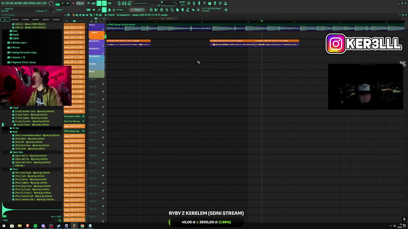This screenshot has width=408, height=229.
Task: Click the floppy disk save icon
Action: point(209,3)
